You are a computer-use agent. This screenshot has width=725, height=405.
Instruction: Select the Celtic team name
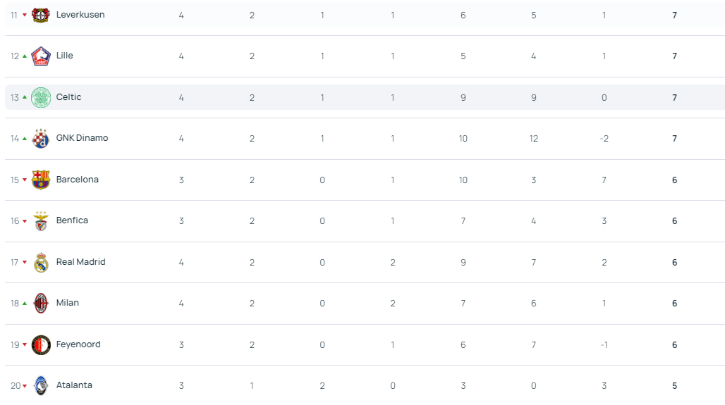pos(69,97)
